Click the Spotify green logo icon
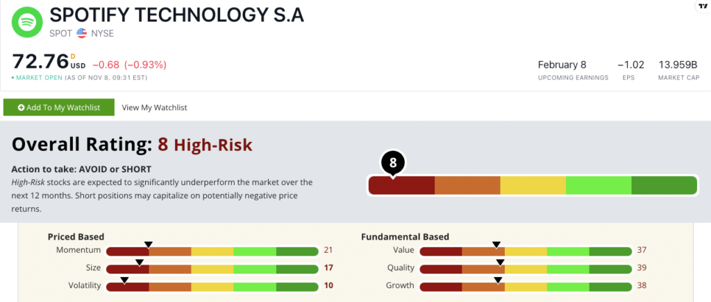Image resolution: width=711 pixels, height=302 pixels. point(27,22)
